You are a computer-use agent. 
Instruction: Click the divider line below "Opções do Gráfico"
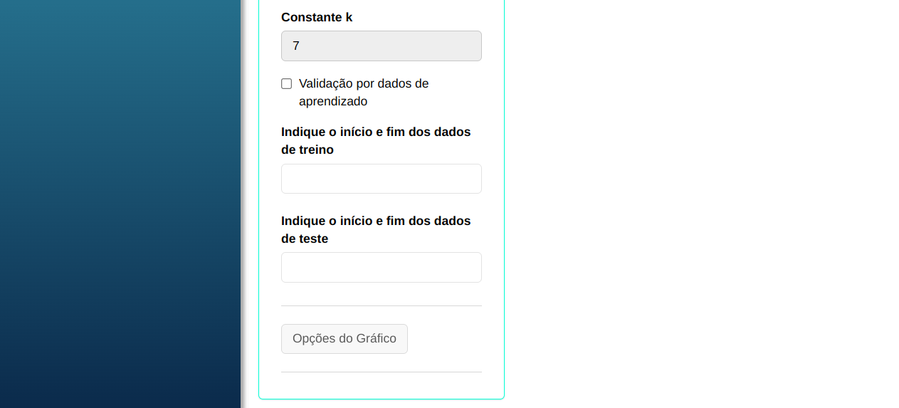[x=381, y=372]
